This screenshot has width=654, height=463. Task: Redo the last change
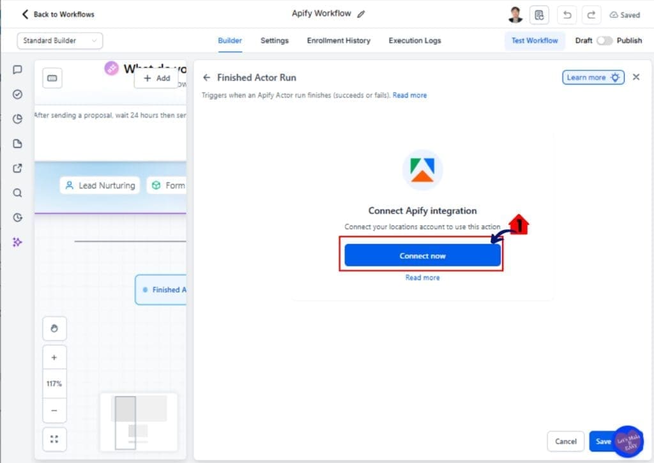(591, 15)
